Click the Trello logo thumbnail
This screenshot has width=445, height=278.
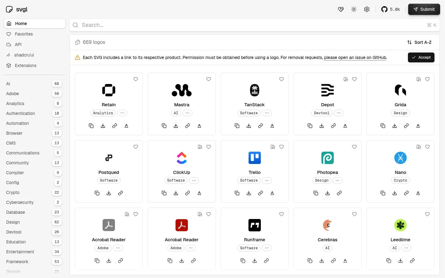click(x=255, y=158)
